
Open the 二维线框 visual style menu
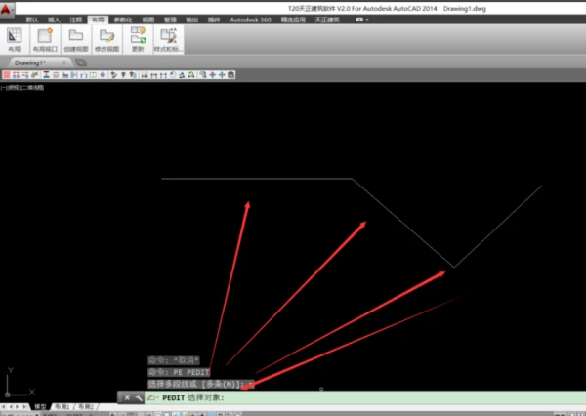pyautogui.click(x=32, y=88)
